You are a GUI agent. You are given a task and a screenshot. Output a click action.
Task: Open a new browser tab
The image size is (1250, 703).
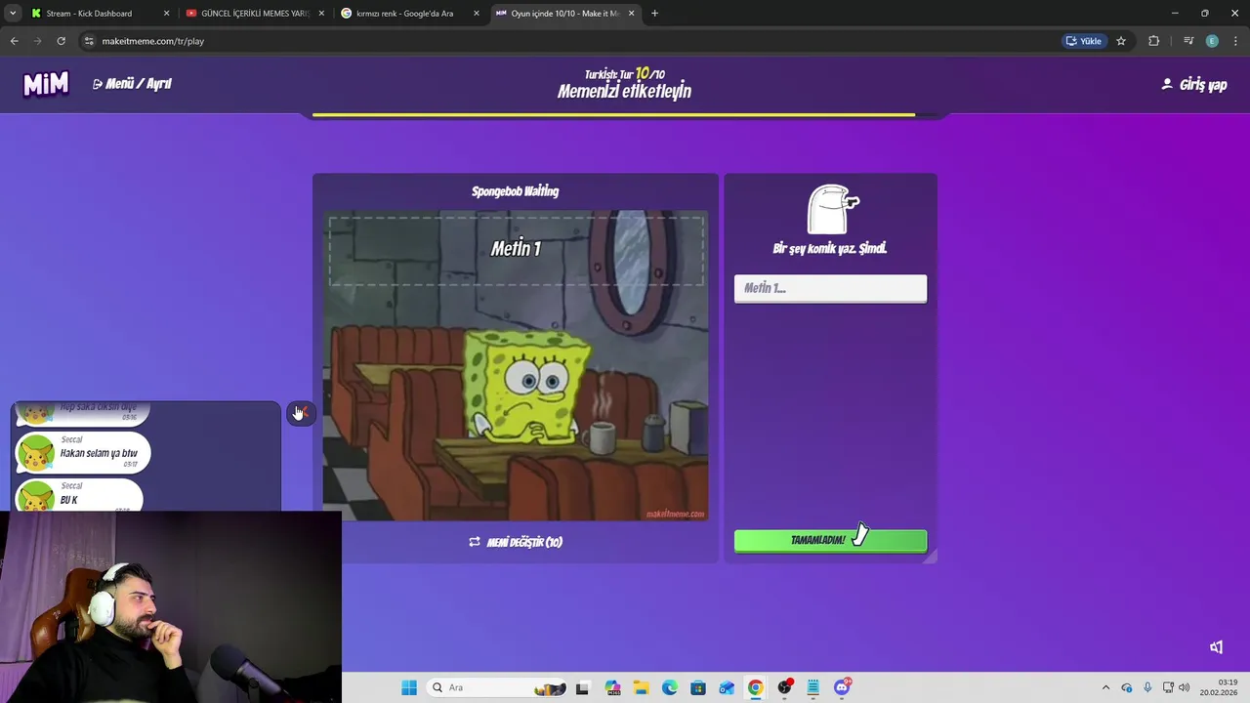[654, 14]
